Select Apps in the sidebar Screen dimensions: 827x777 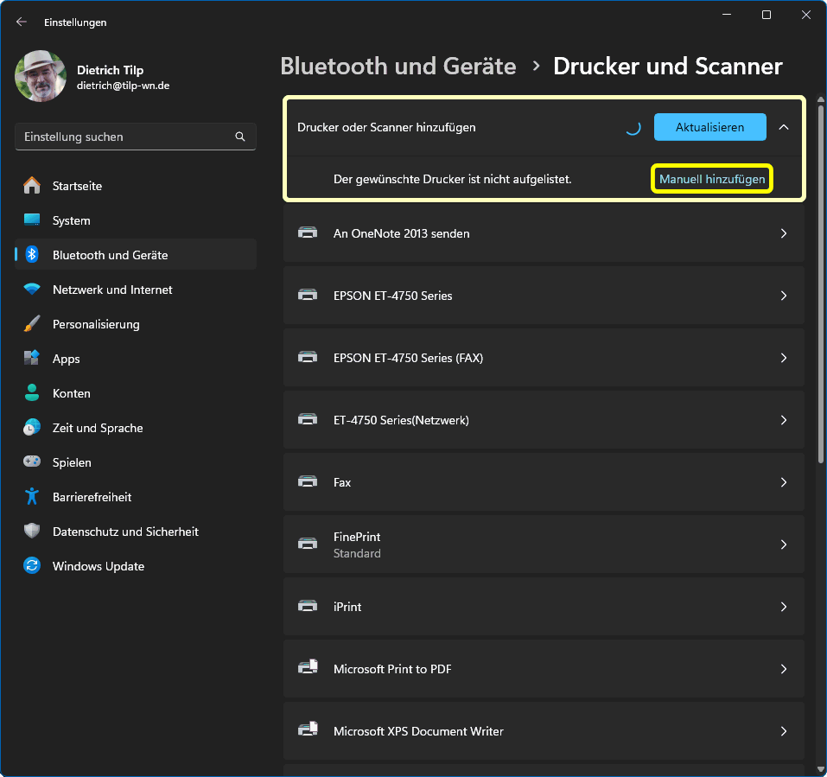point(66,359)
